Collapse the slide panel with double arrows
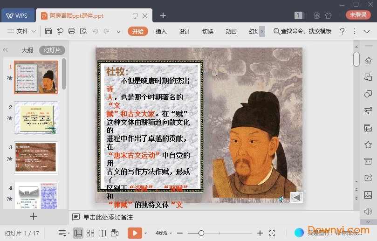This screenshot has height=241, width=377. point(6,50)
